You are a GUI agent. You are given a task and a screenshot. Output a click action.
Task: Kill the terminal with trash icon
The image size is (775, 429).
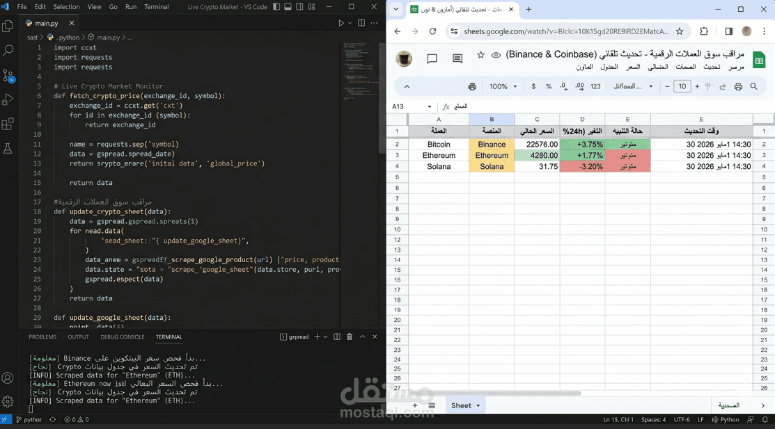pyautogui.click(x=350, y=337)
